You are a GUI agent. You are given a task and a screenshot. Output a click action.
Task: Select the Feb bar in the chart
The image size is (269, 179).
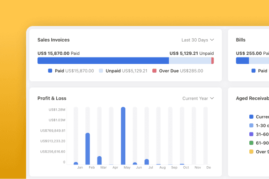pos(87,149)
